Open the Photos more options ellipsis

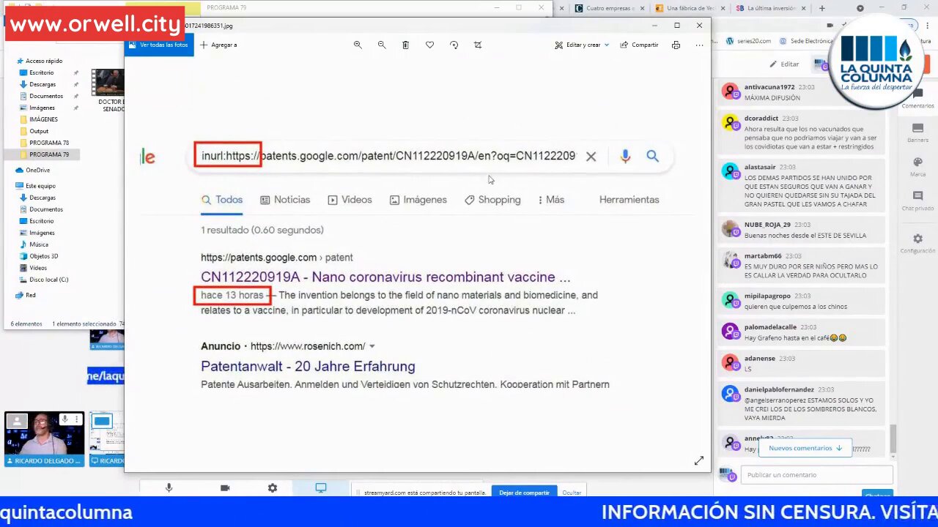click(x=699, y=45)
